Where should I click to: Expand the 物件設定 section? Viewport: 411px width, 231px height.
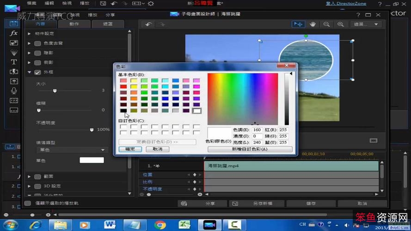(x=30, y=34)
